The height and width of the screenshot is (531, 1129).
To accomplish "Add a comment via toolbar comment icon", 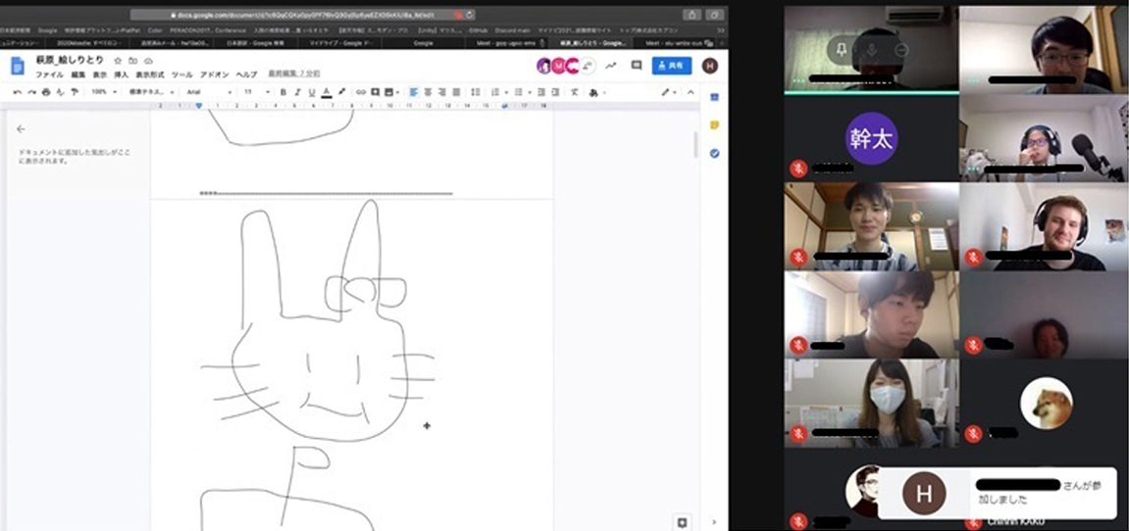I will pos(375,92).
